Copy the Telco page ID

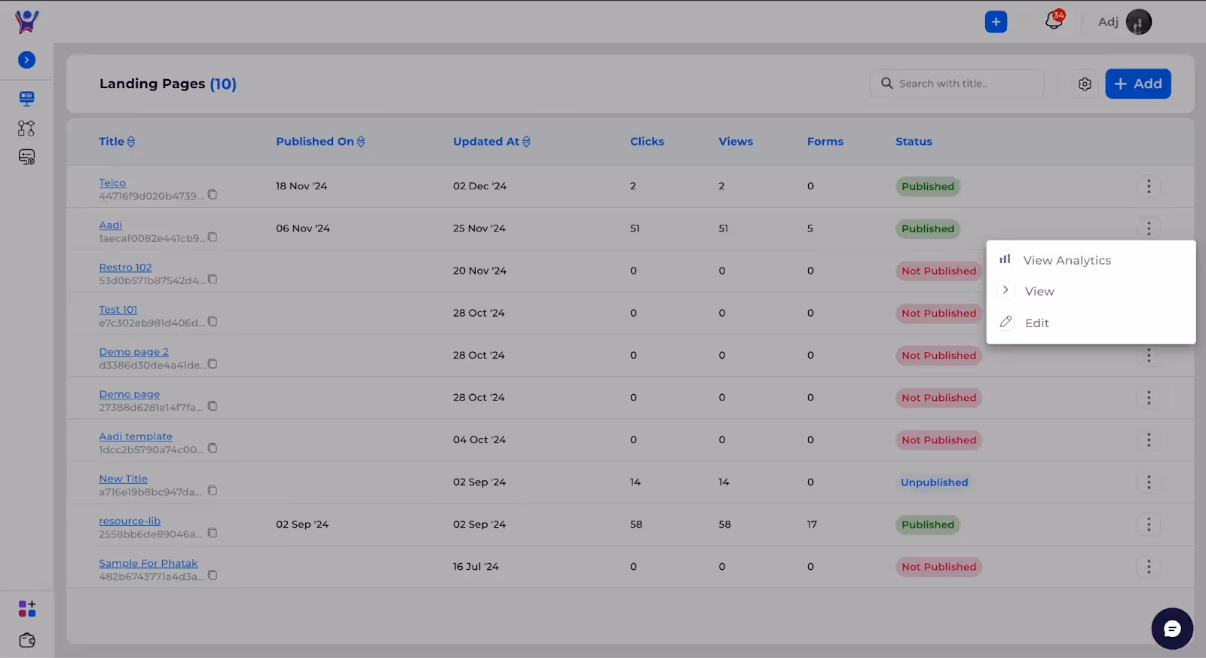(x=213, y=194)
